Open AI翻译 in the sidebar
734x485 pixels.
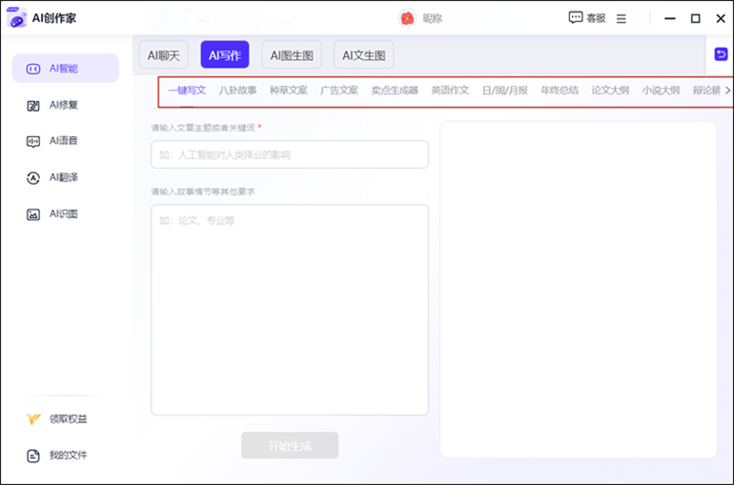(x=64, y=178)
